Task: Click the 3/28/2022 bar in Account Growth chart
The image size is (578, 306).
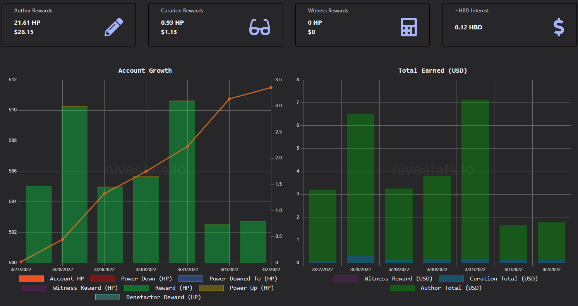Action: click(x=75, y=185)
